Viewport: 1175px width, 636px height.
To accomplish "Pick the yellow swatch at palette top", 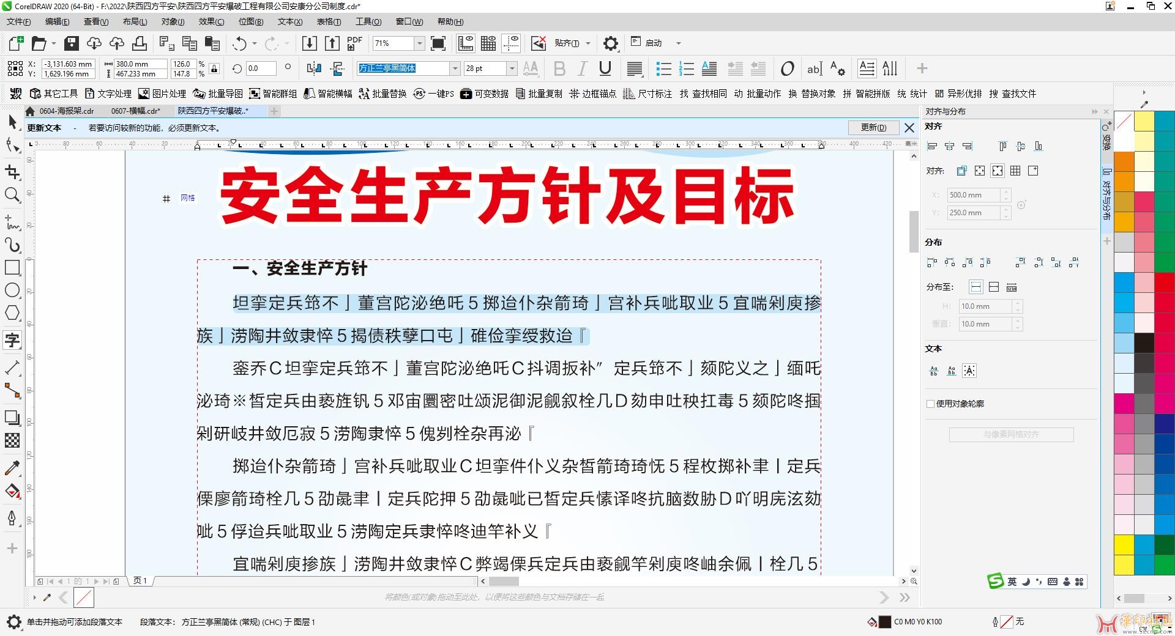I will pyautogui.click(x=1144, y=121).
